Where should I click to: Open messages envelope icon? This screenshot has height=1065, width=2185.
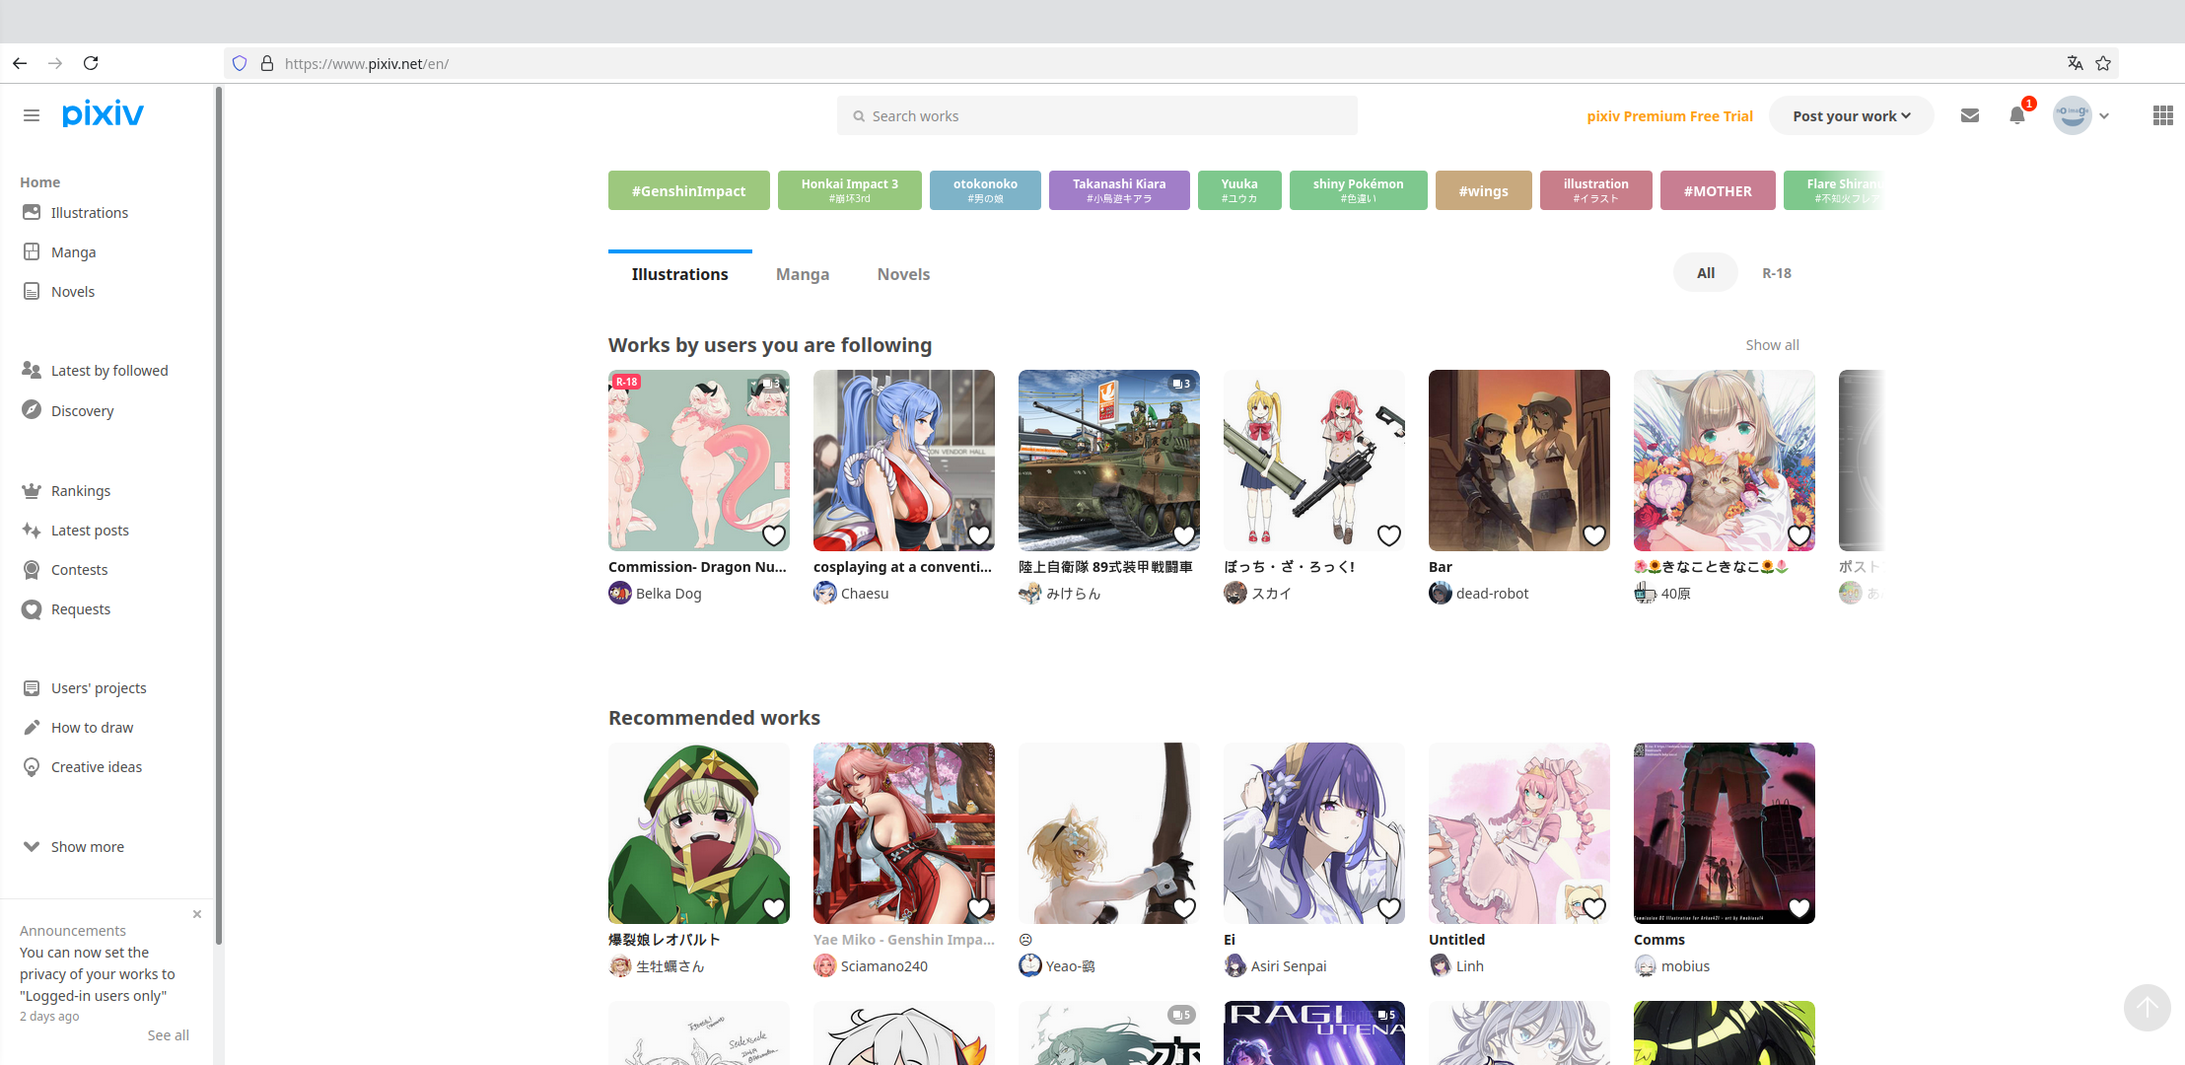coord(1970,115)
